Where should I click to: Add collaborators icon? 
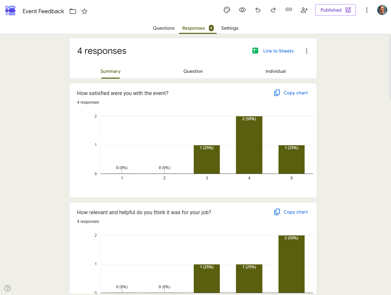pos(304,10)
